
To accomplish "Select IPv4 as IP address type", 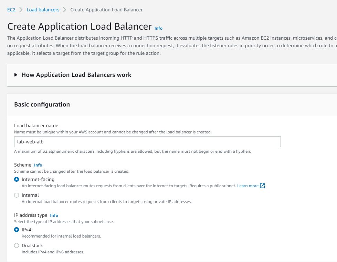I will [x=17, y=230].
